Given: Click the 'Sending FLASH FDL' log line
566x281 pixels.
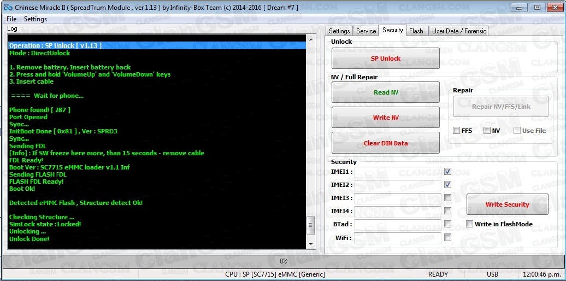Looking at the screenshot, I should 38,174.
